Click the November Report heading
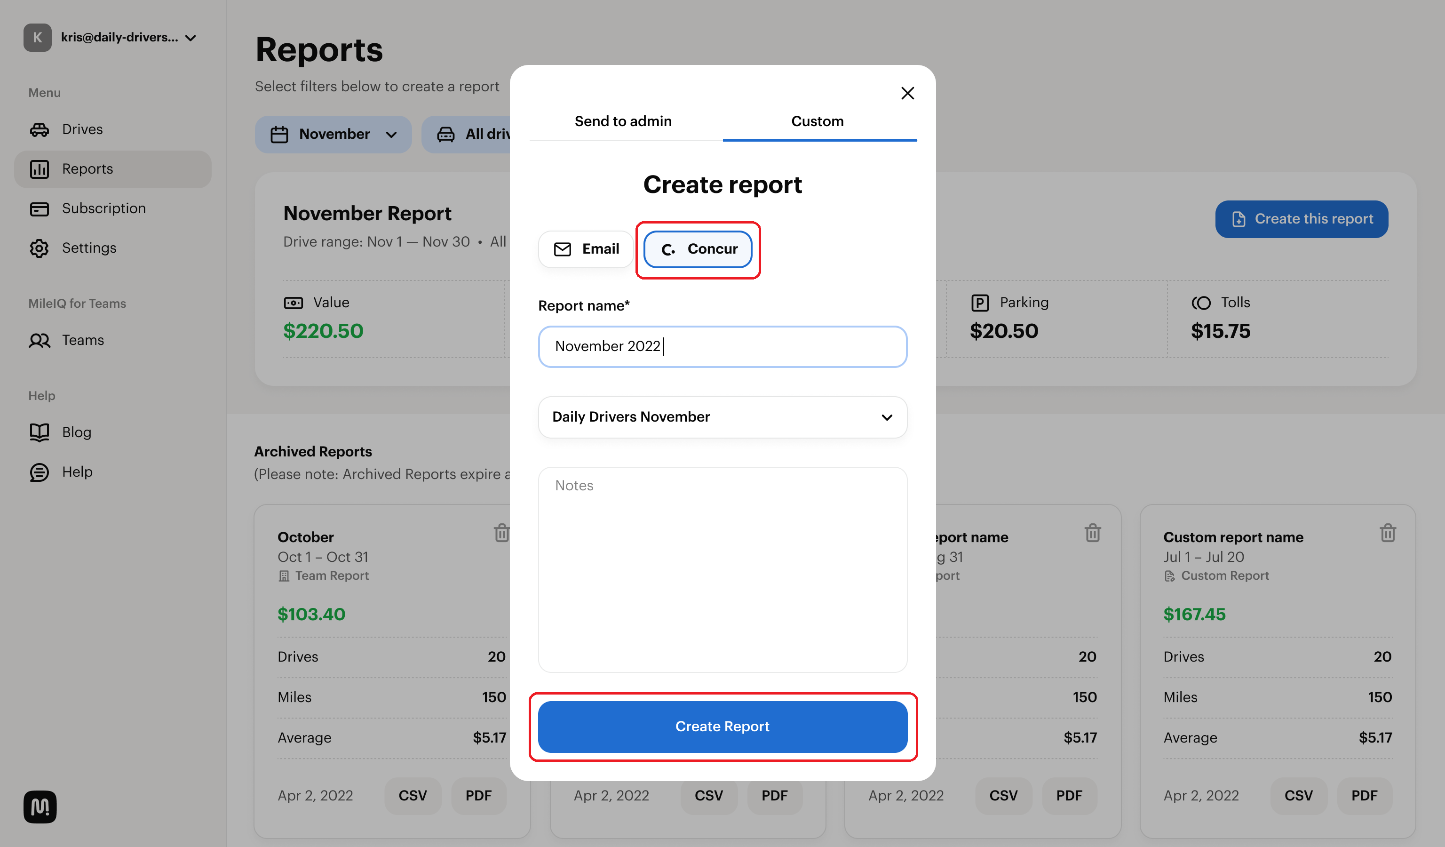 (367, 213)
